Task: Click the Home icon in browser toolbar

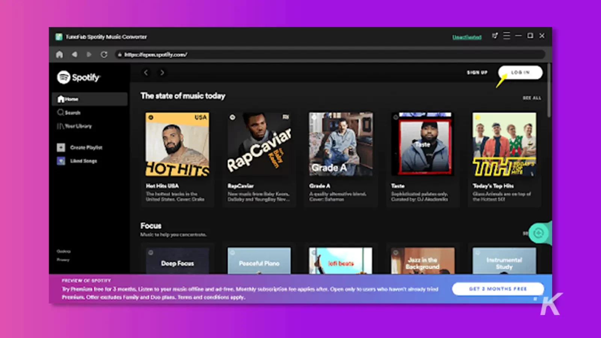Action: tap(59, 54)
